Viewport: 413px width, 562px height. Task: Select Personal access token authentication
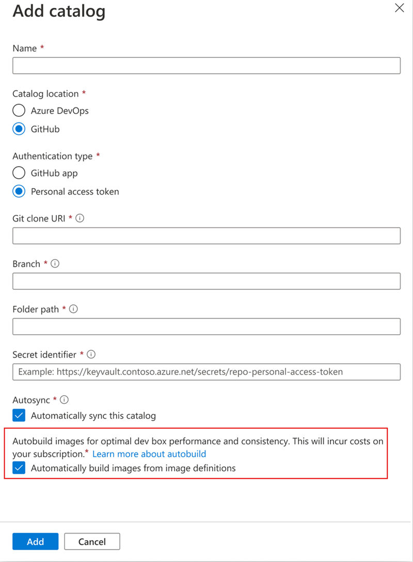(19, 191)
